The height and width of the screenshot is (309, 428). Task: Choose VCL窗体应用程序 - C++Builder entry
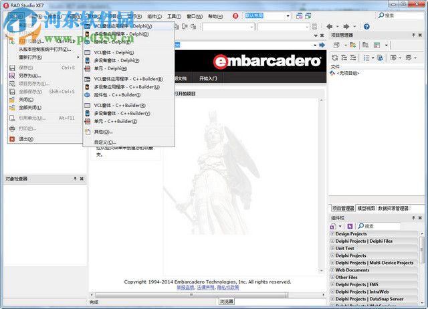128,79
